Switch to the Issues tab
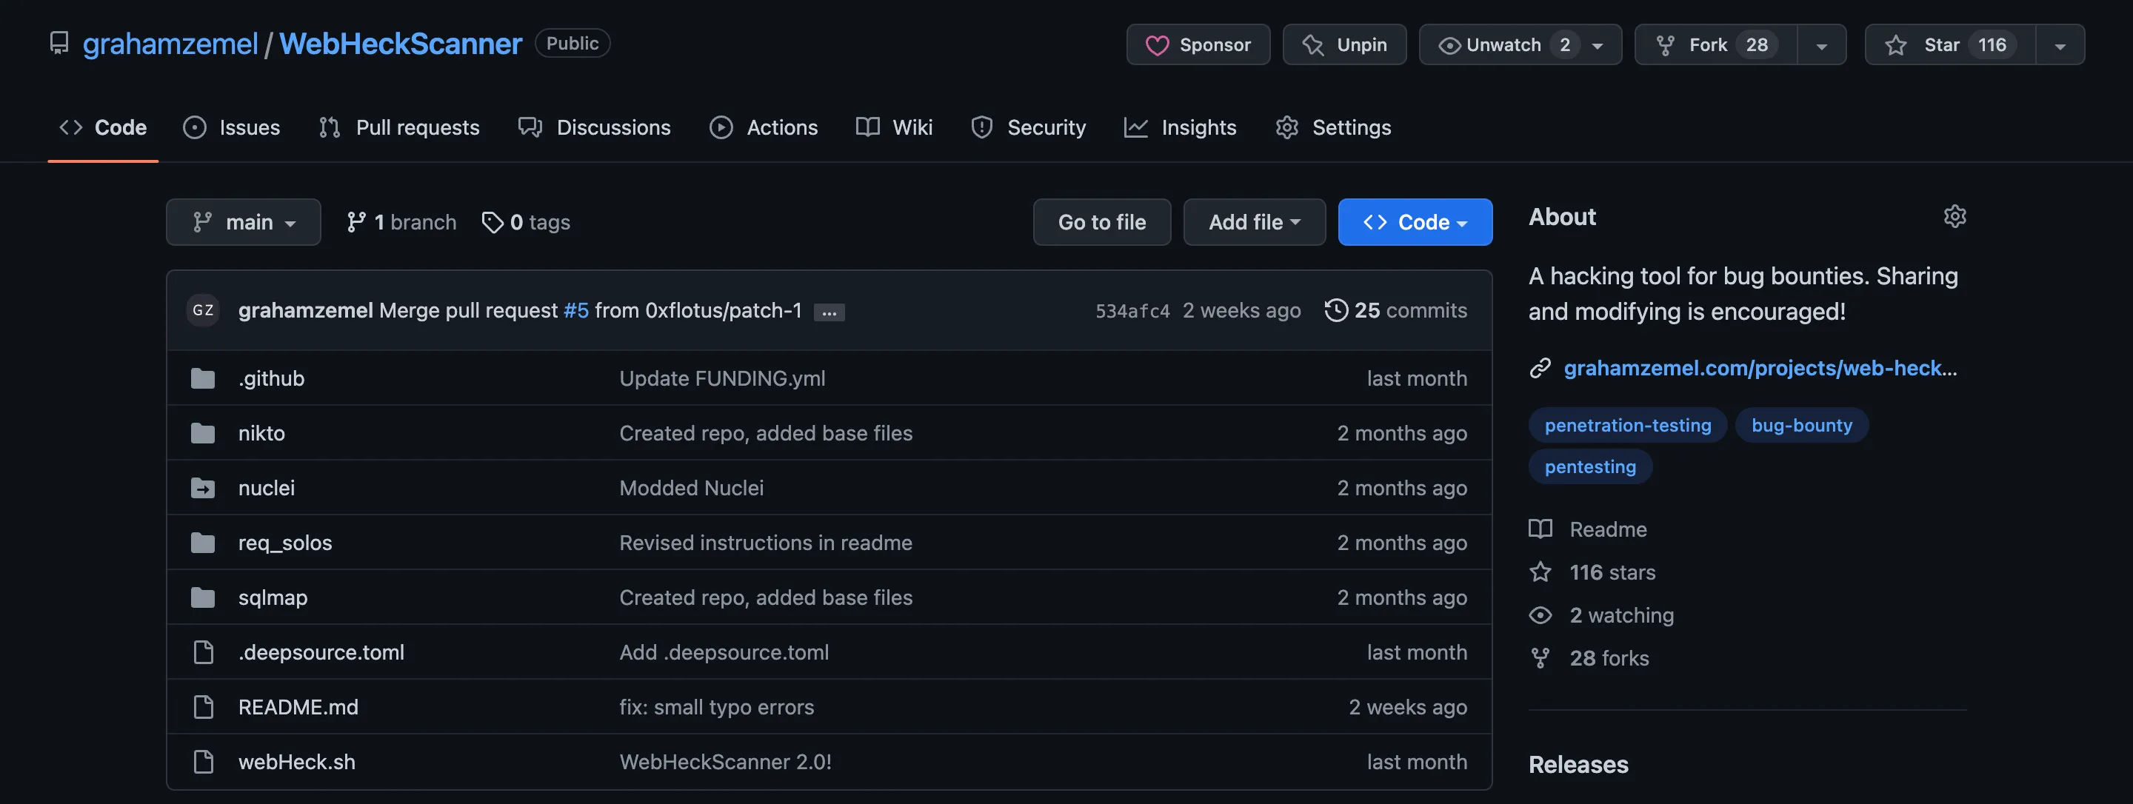 point(232,127)
